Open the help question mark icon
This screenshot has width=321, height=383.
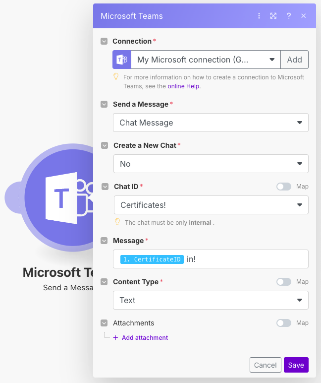coord(289,16)
